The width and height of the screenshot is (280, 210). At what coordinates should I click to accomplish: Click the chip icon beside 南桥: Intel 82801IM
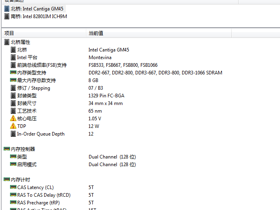[6, 16]
